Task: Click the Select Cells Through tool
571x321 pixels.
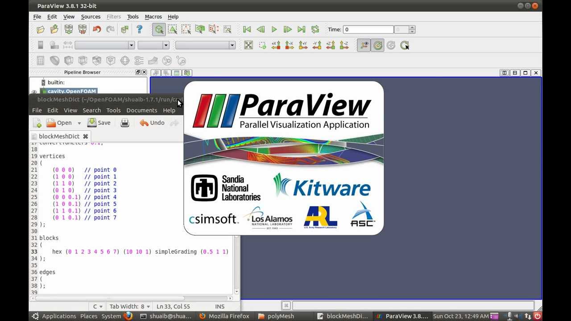Action: click(x=200, y=29)
